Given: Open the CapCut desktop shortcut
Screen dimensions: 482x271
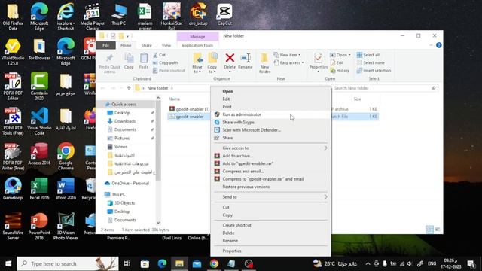Looking at the screenshot, I should [224, 14].
